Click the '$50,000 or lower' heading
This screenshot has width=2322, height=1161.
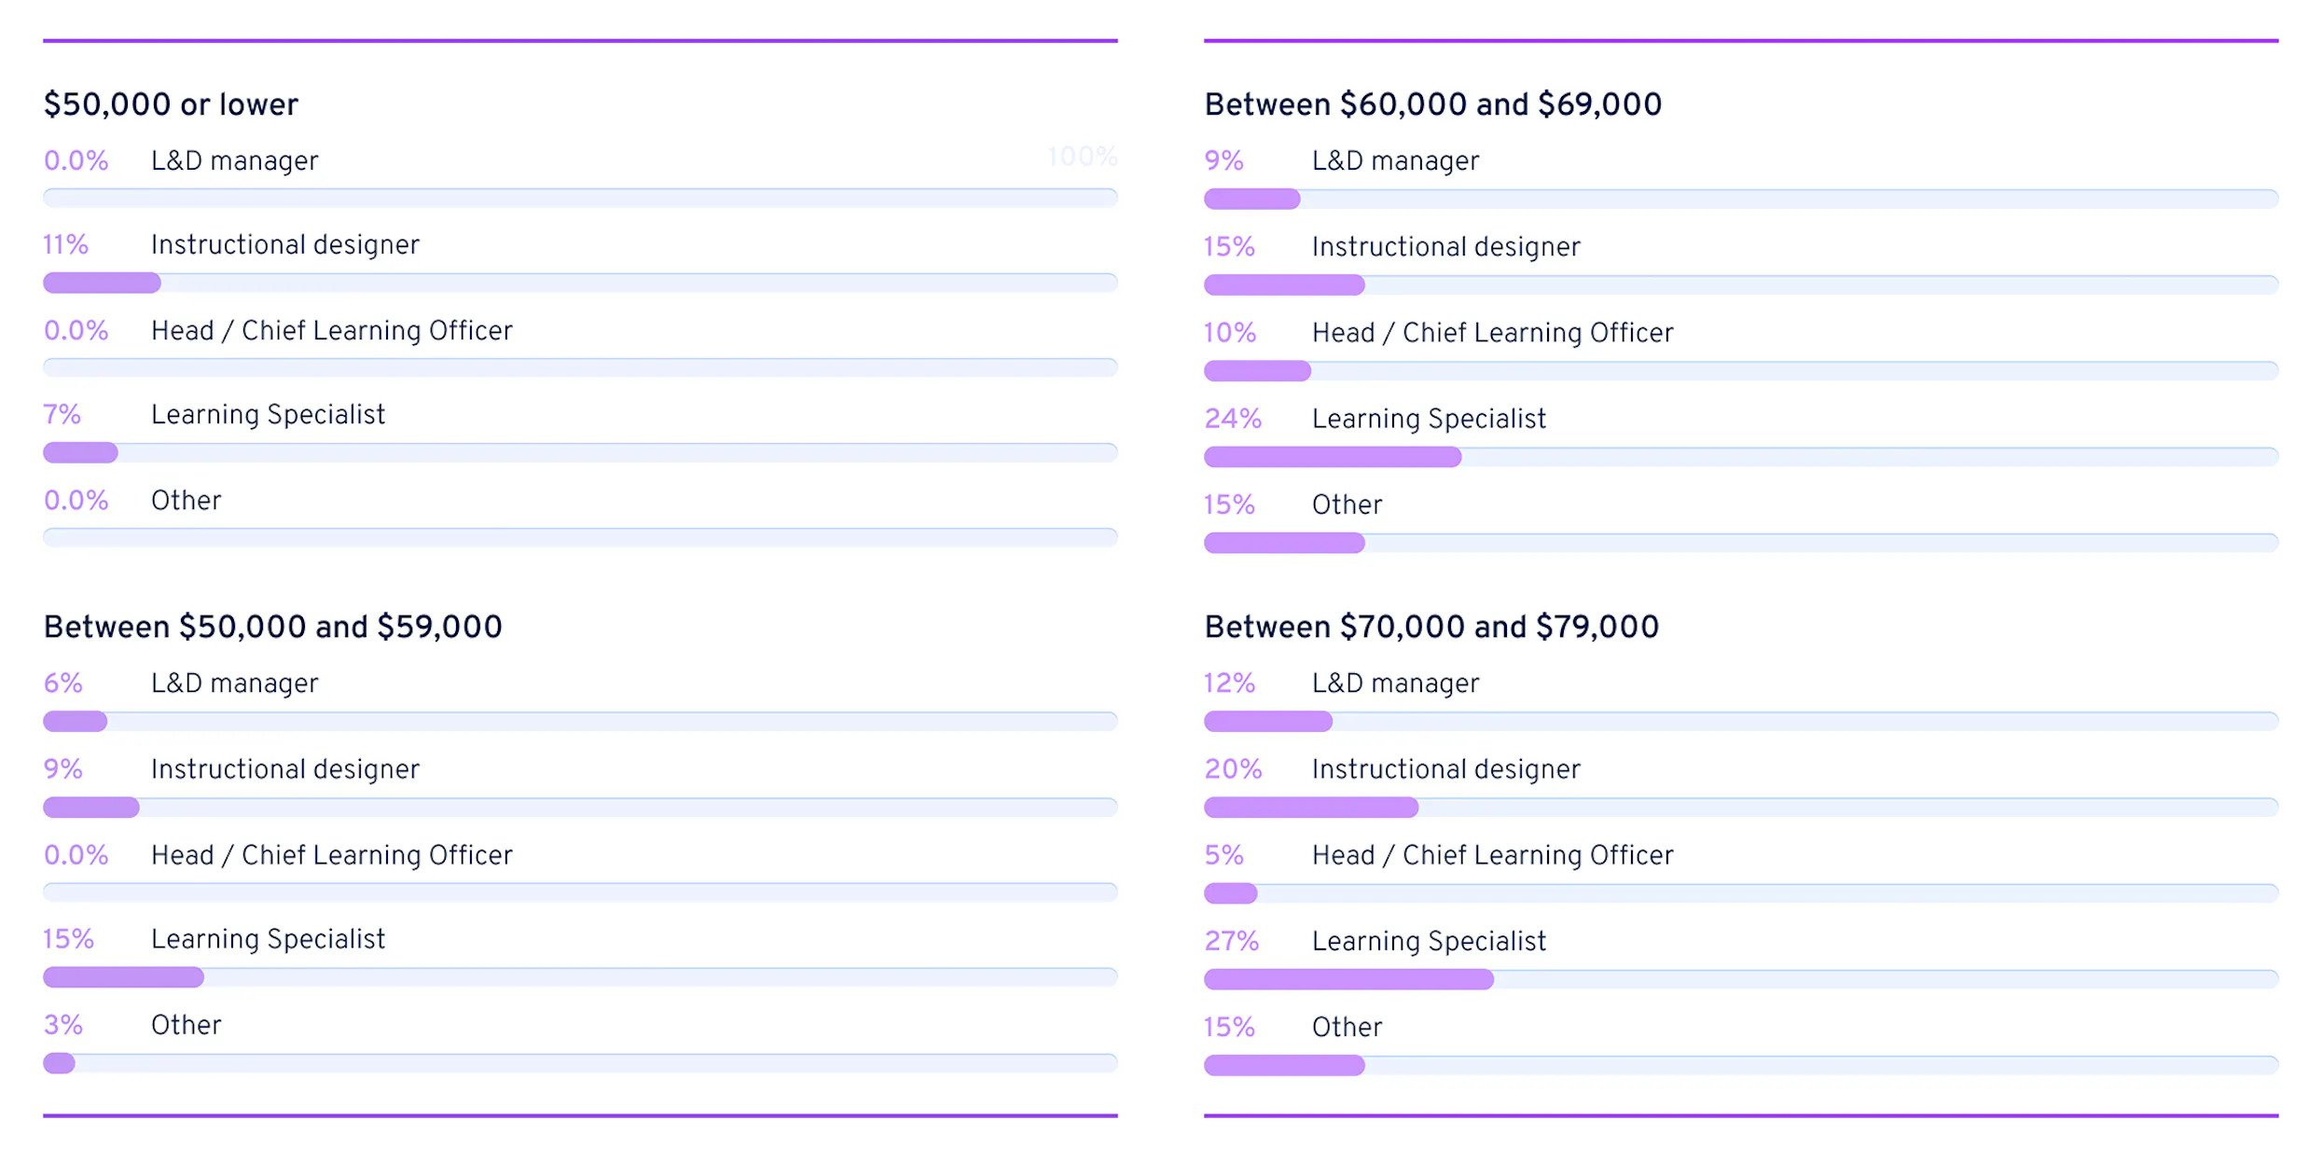(x=171, y=104)
